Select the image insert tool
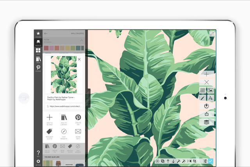Image resolution: width=250 pixels, height=167 pixels. [x=211, y=90]
